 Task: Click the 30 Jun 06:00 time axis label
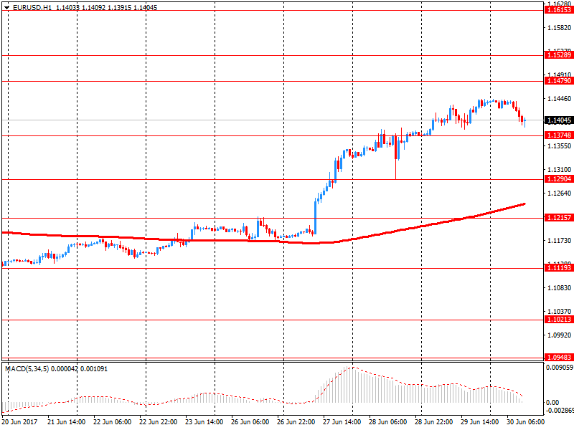tap(525, 422)
